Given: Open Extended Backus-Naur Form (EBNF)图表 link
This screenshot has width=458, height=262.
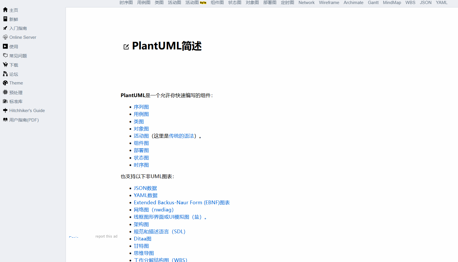Looking at the screenshot, I should click(x=182, y=203).
